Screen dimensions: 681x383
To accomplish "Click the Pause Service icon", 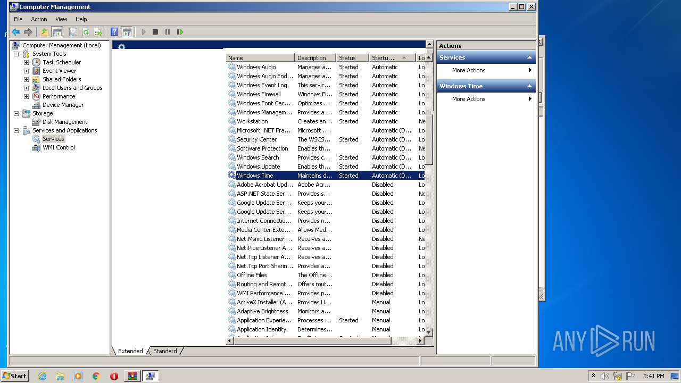I will click(168, 32).
